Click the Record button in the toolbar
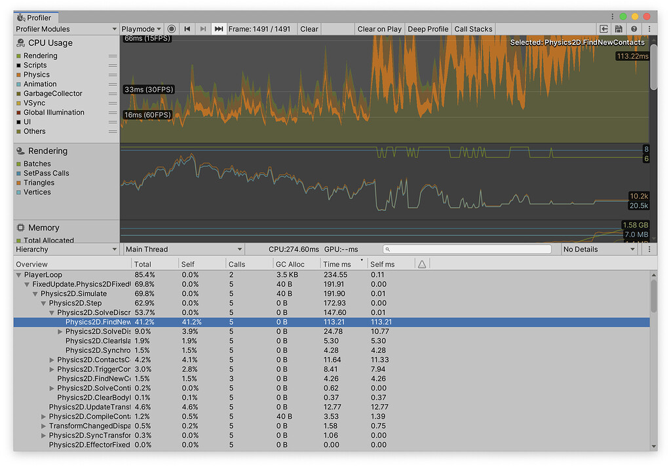671x467 pixels. (x=172, y=29)
